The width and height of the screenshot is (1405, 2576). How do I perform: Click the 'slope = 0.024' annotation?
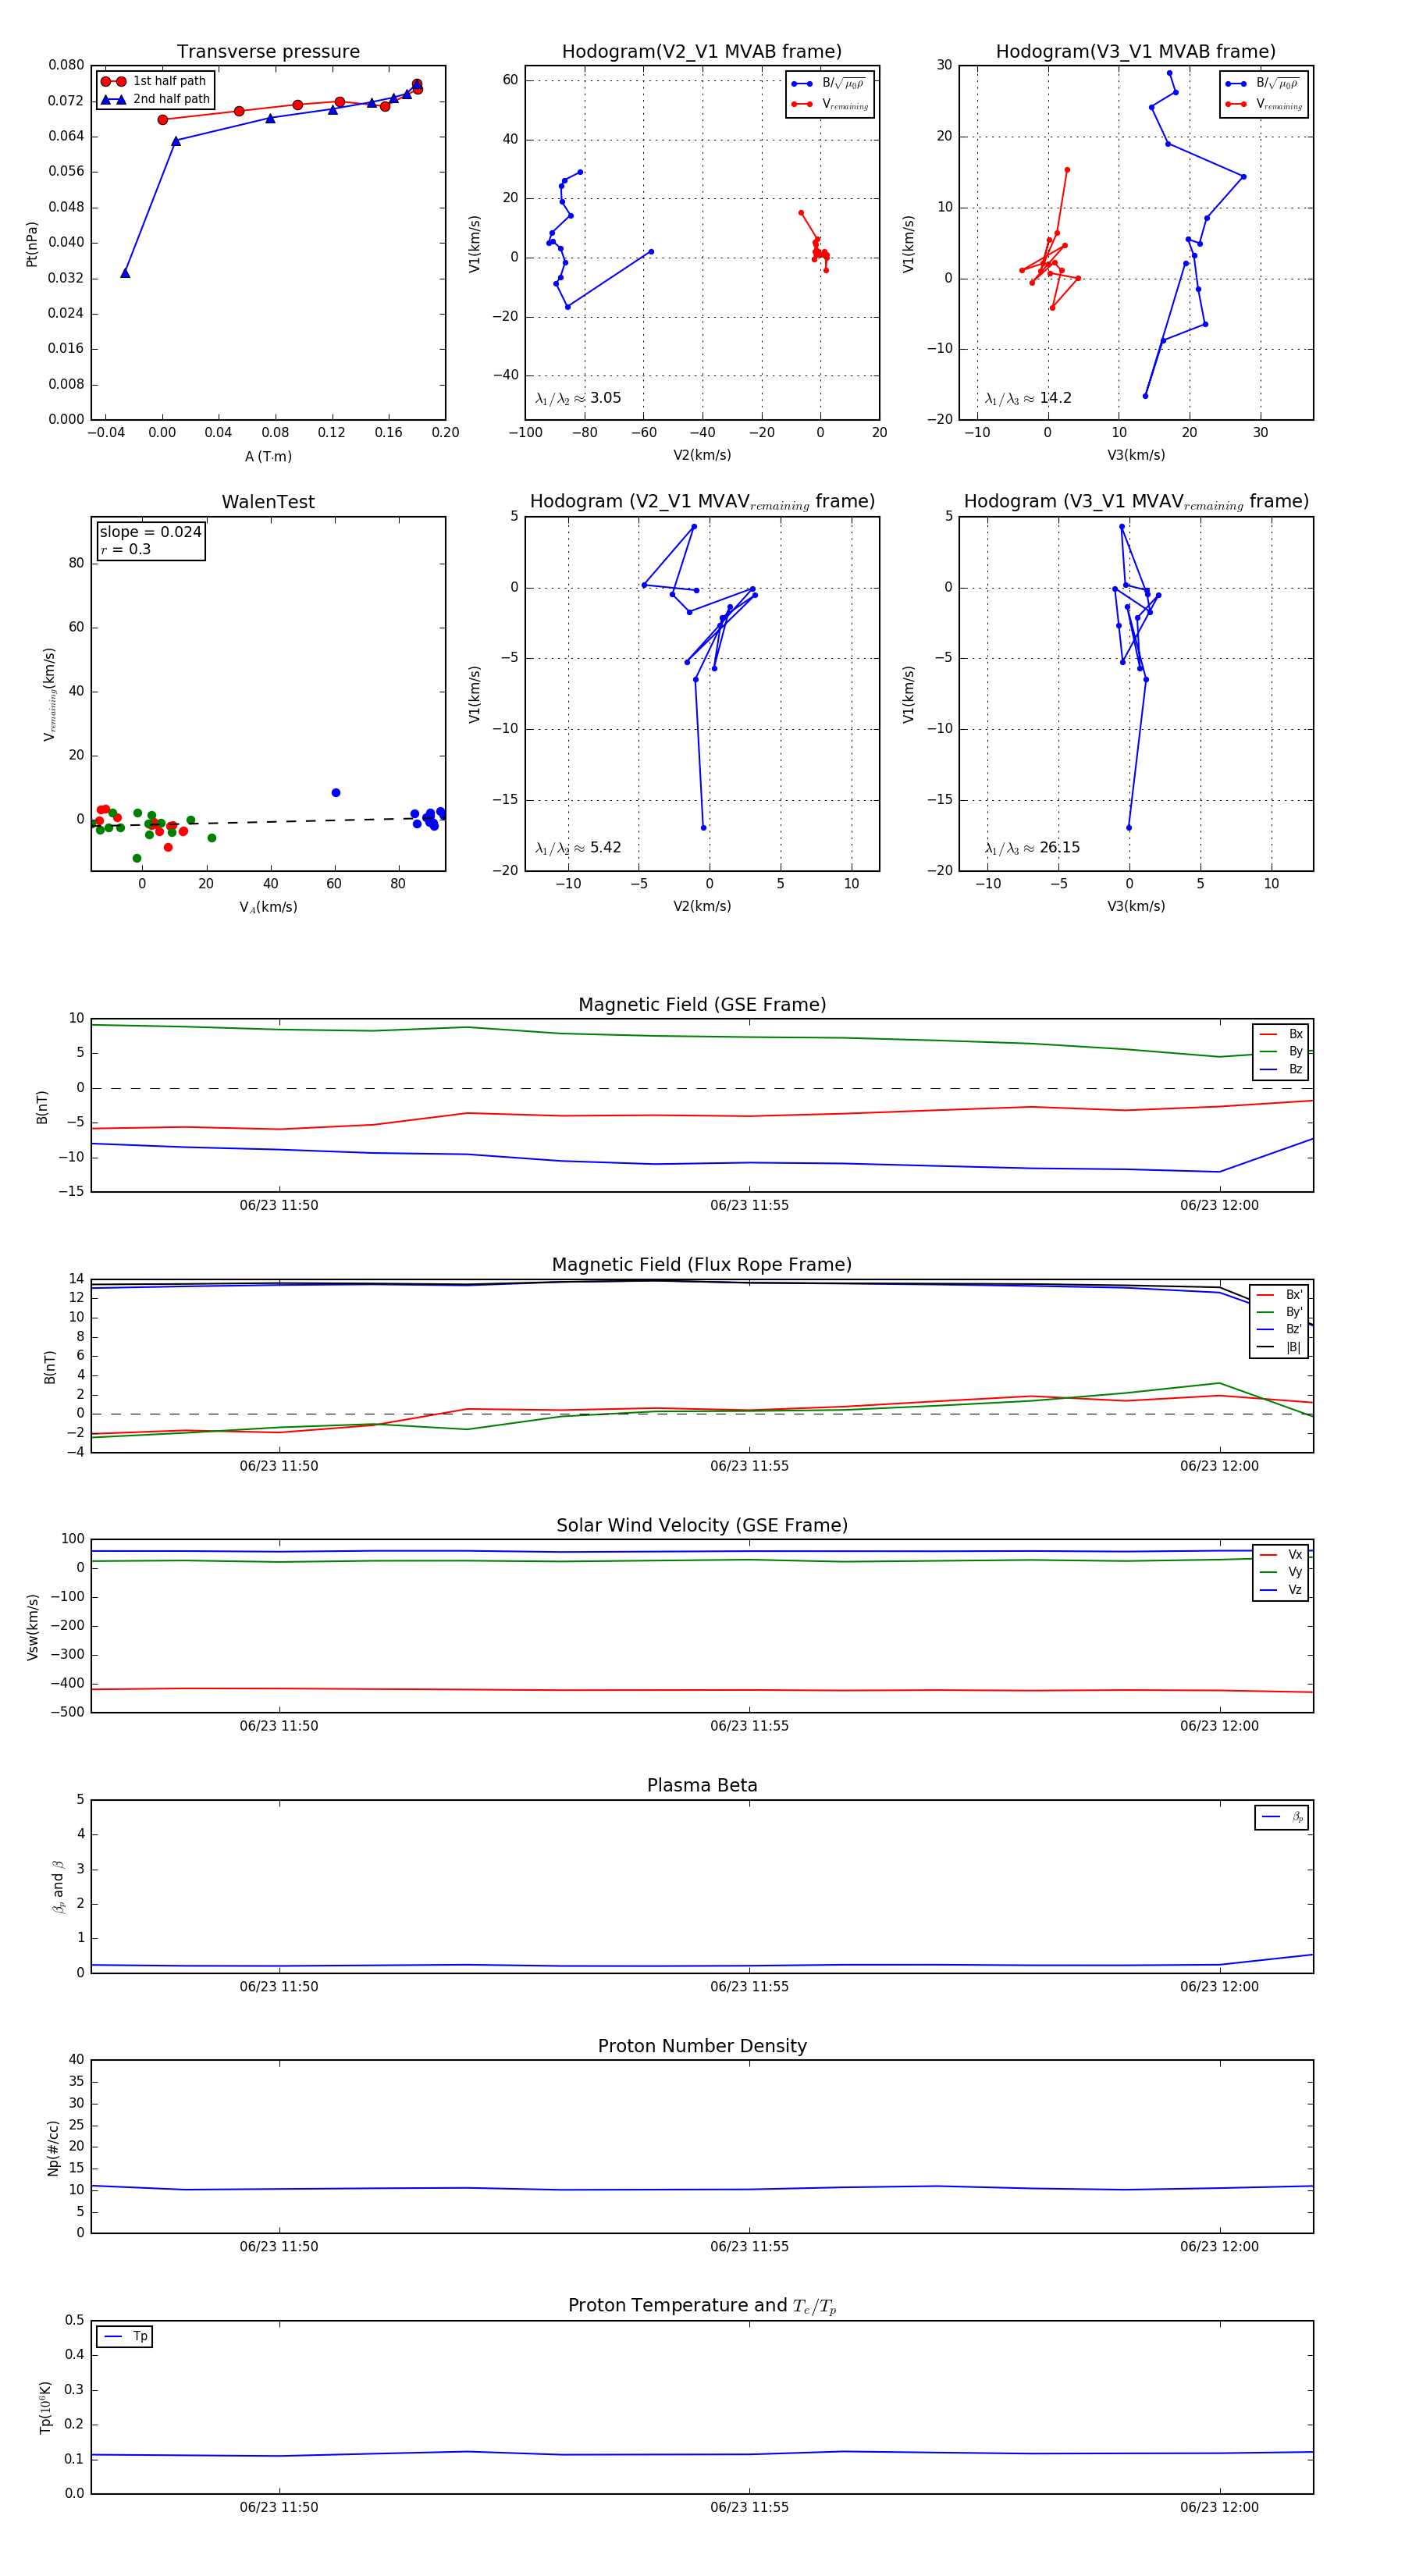tap(150, 532)
